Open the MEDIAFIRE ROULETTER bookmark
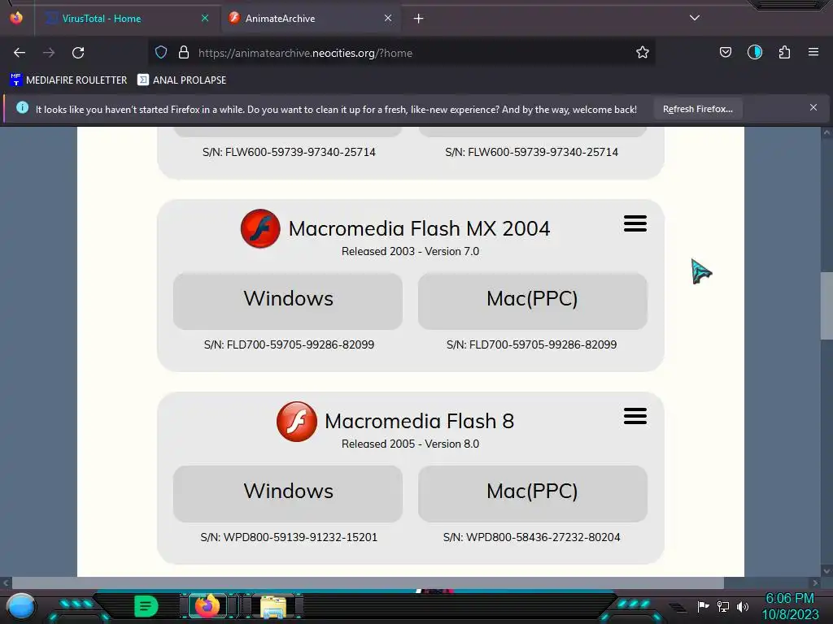833x624 pixels. point(68,80)
